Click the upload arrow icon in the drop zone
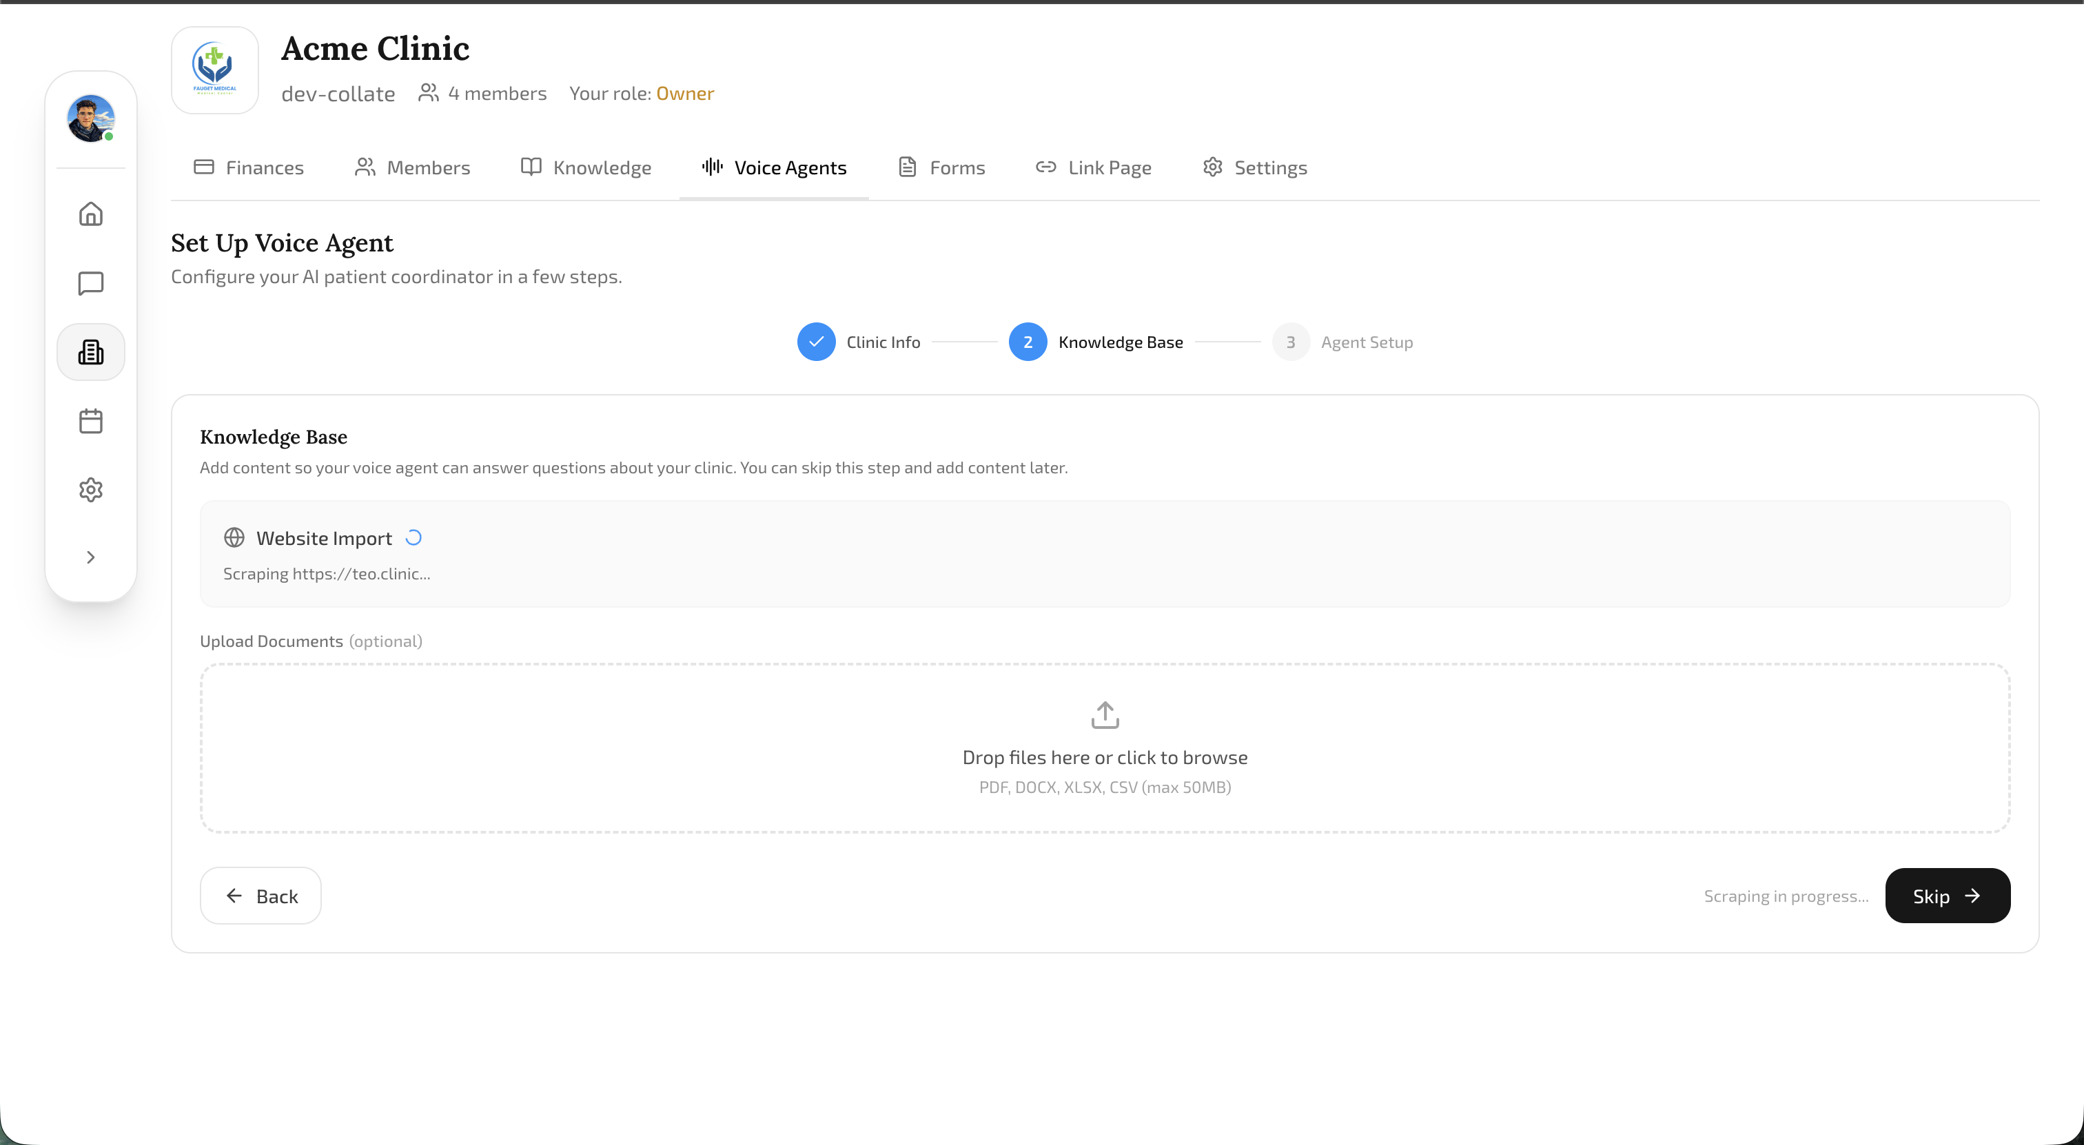Viewport: 2084px width, 1145px height. [1104, 715]
